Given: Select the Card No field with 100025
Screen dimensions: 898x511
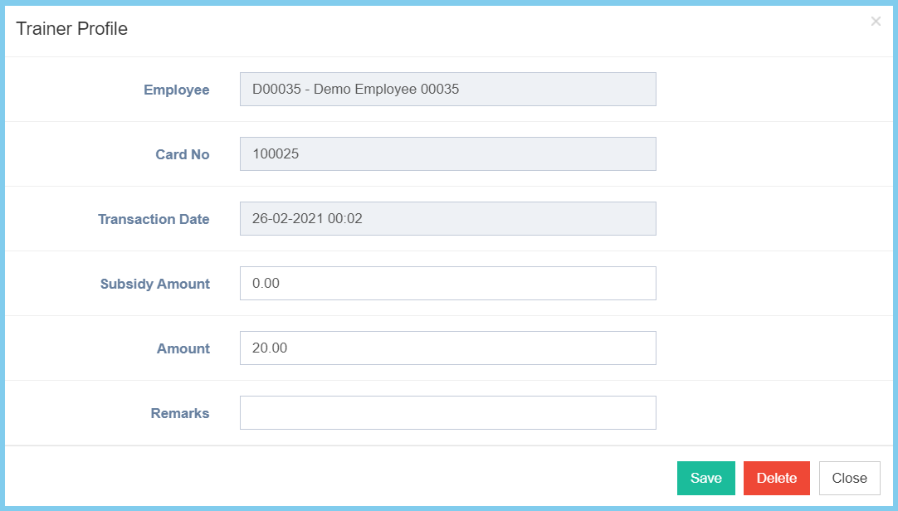Looking at the screenshot, I should tap(447, 153).
